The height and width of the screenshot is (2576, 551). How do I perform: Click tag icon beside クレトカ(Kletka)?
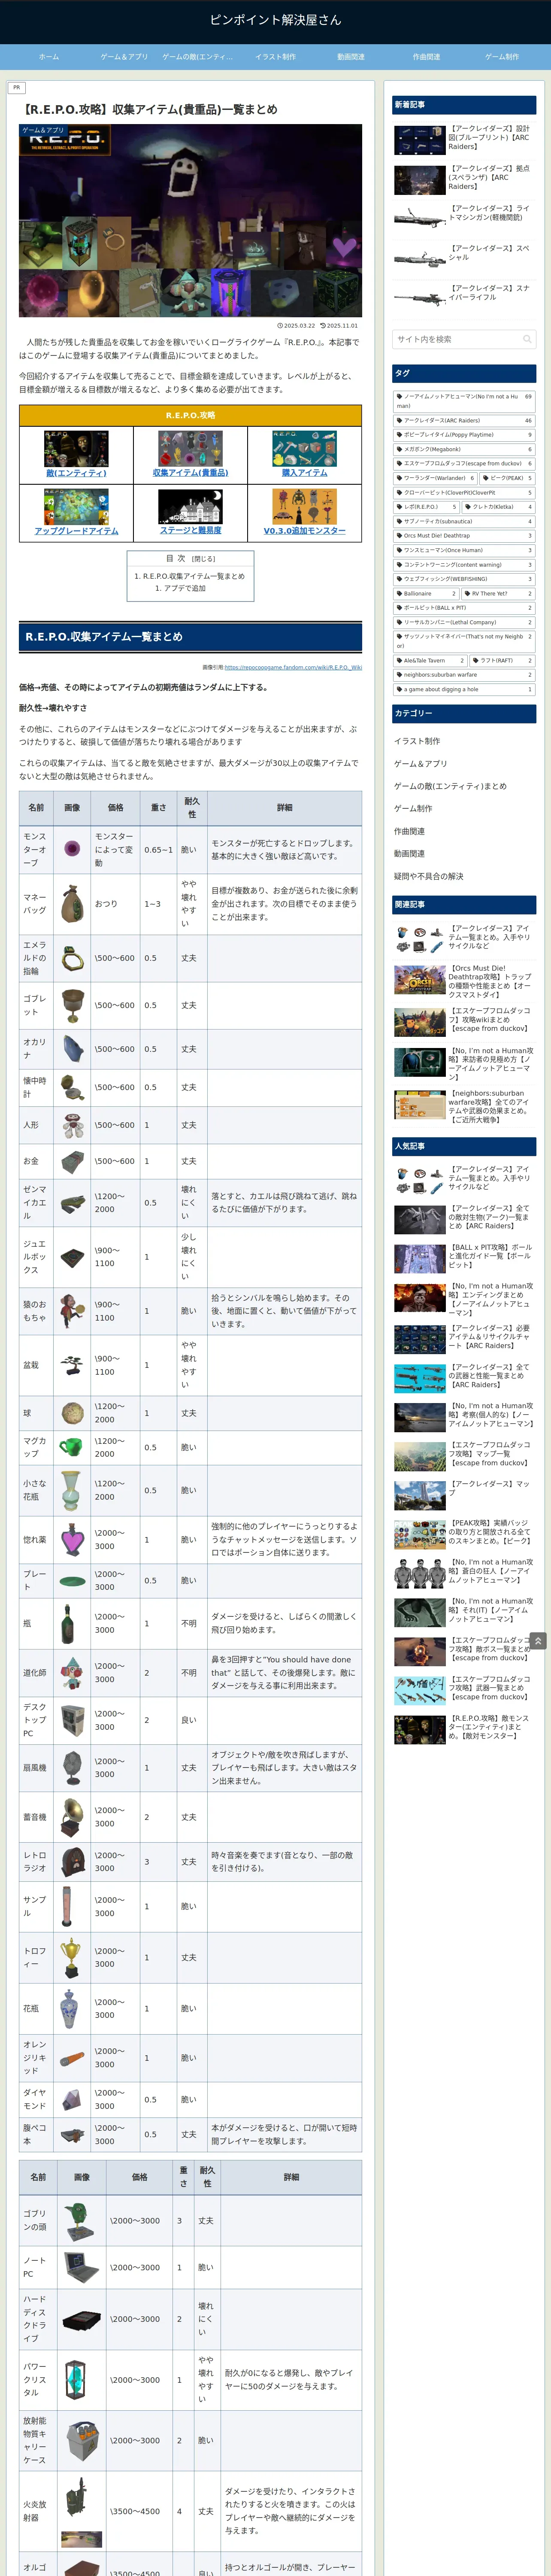pos(468,507)
